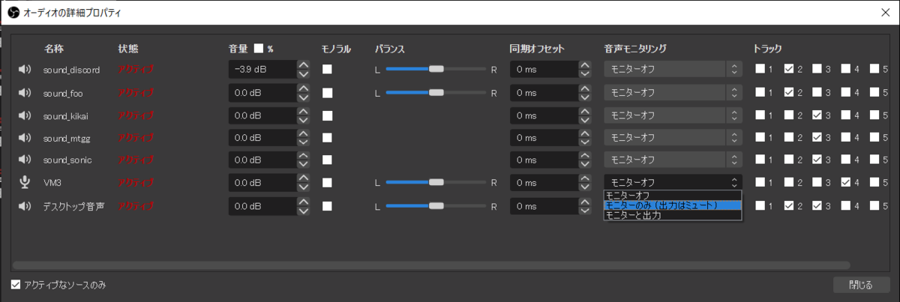Uncheck アクティブなソースのみ checkbox

[16, 285]
